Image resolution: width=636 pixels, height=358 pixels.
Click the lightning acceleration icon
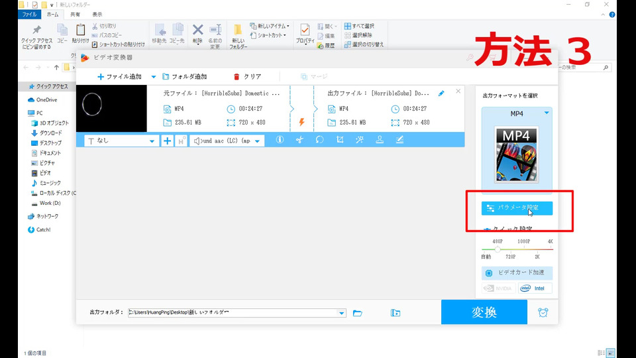click(302, 122)
